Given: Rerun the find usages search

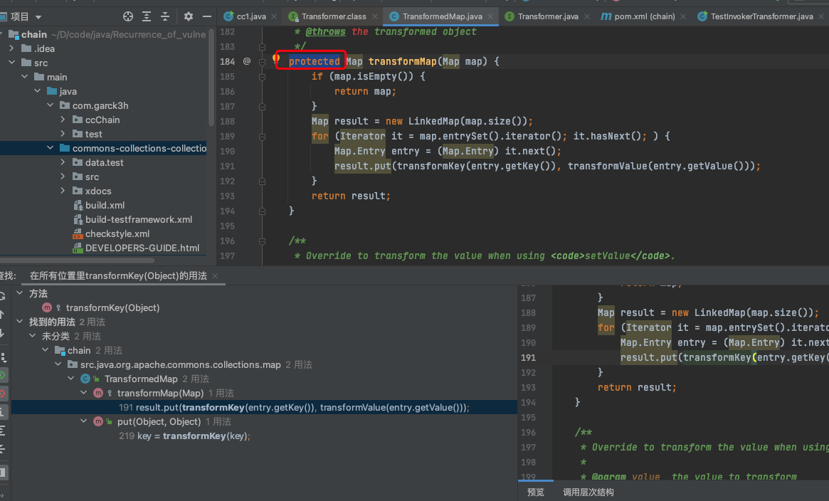Looking at the screenshot, I should pyautogui.click(x=2, y=296).
